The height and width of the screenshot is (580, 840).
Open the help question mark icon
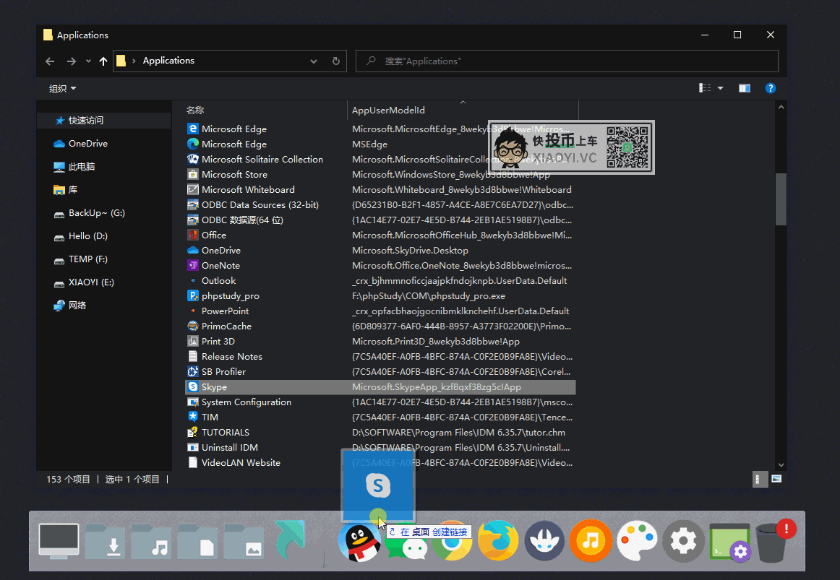[771, 88]
